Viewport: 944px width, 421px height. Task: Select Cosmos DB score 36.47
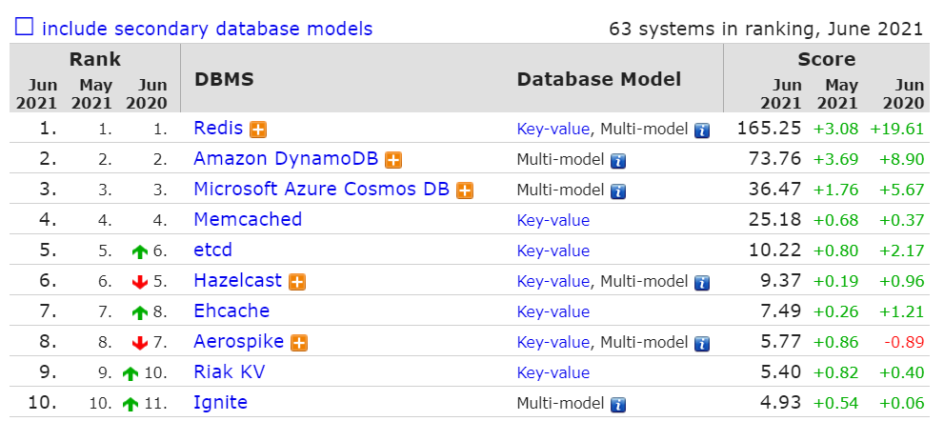(774, 190)
